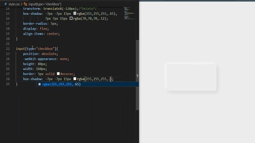
Task: Click the editor vertical scrollbar thumb
Action: 137,75
